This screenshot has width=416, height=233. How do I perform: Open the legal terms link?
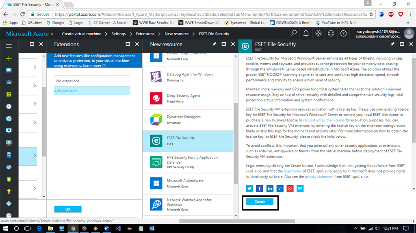pos(292,171)
